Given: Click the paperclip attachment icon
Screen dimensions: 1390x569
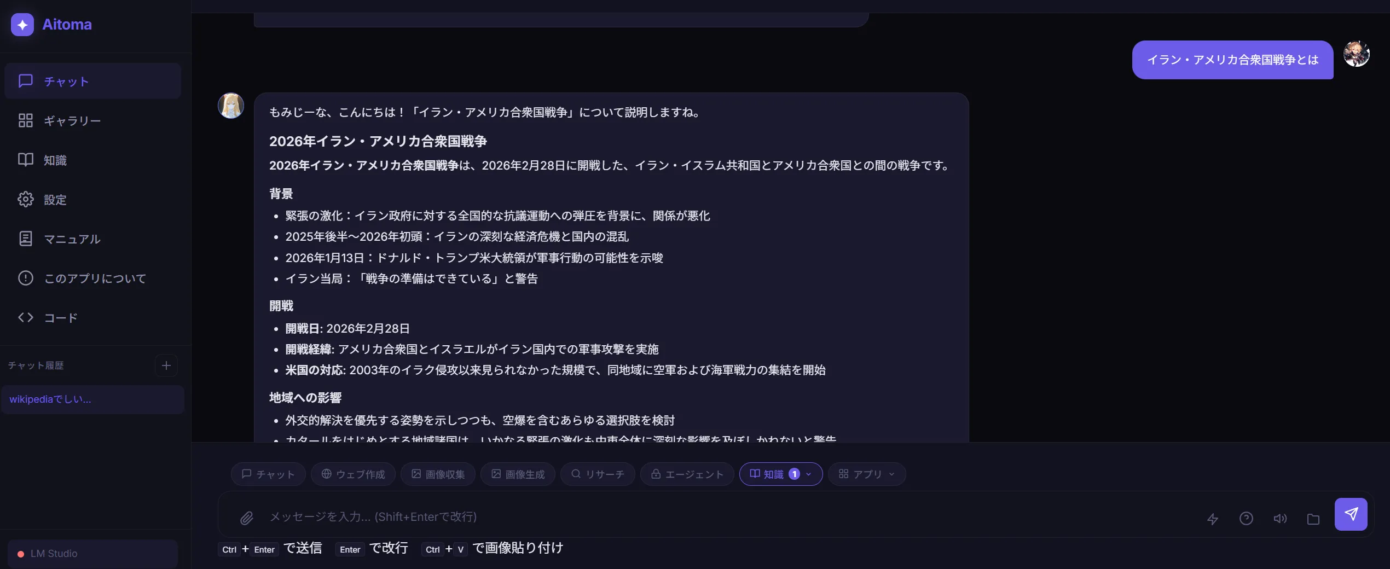Looking at the screenshot, I should pos(247,518).
